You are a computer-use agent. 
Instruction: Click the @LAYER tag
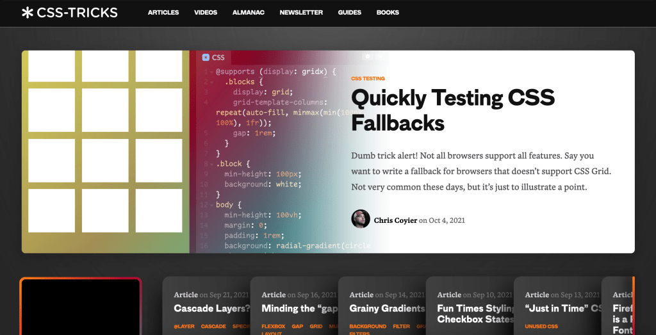click(x=184, y=326)
